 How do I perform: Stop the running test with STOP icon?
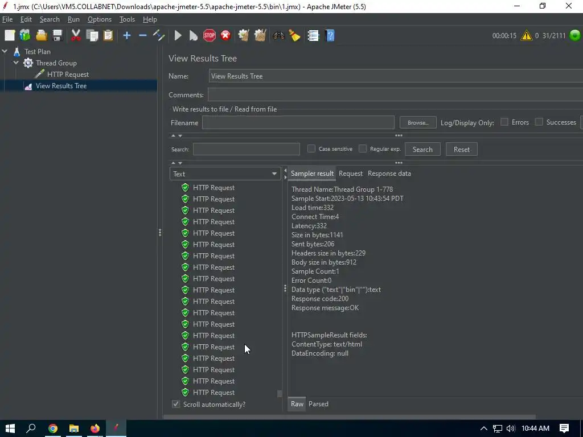click(x=210, y=36)
